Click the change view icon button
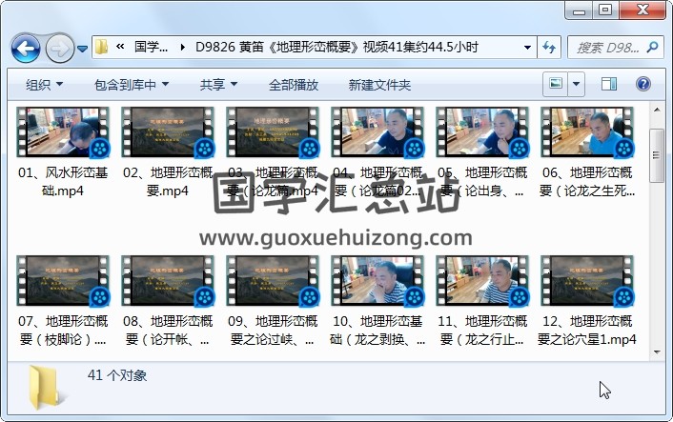This screenshot has width=673, height=422. (x=556, y=84)
